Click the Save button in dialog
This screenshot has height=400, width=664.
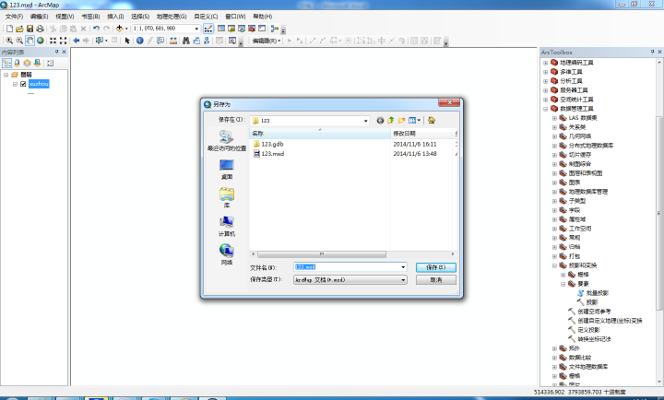coord(435,267)
